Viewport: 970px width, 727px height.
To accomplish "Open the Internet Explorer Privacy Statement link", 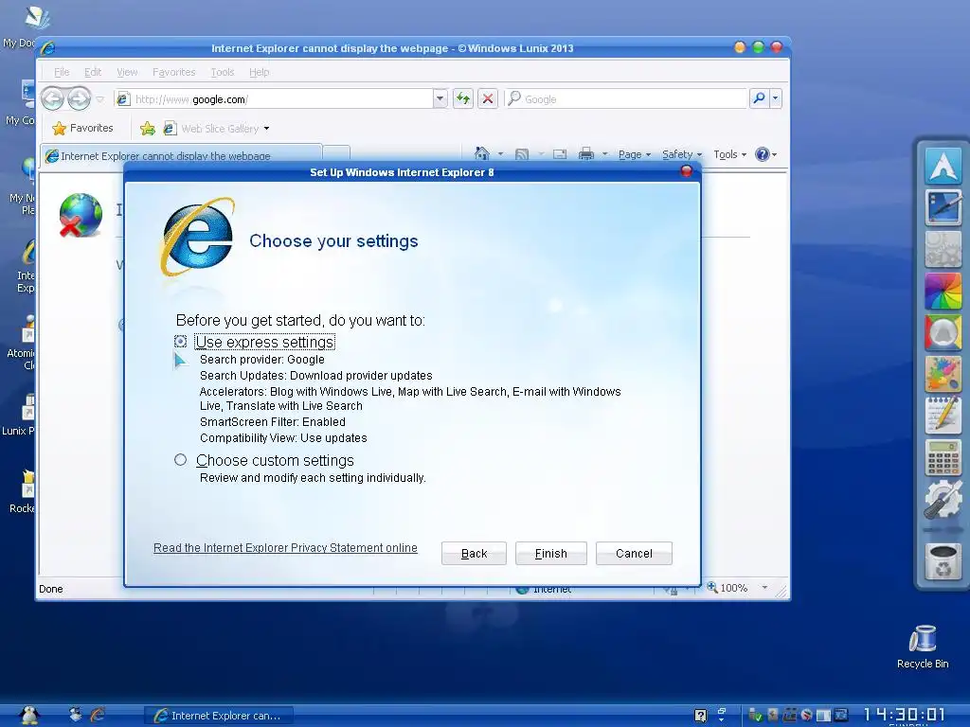I will tap(285, 548).
